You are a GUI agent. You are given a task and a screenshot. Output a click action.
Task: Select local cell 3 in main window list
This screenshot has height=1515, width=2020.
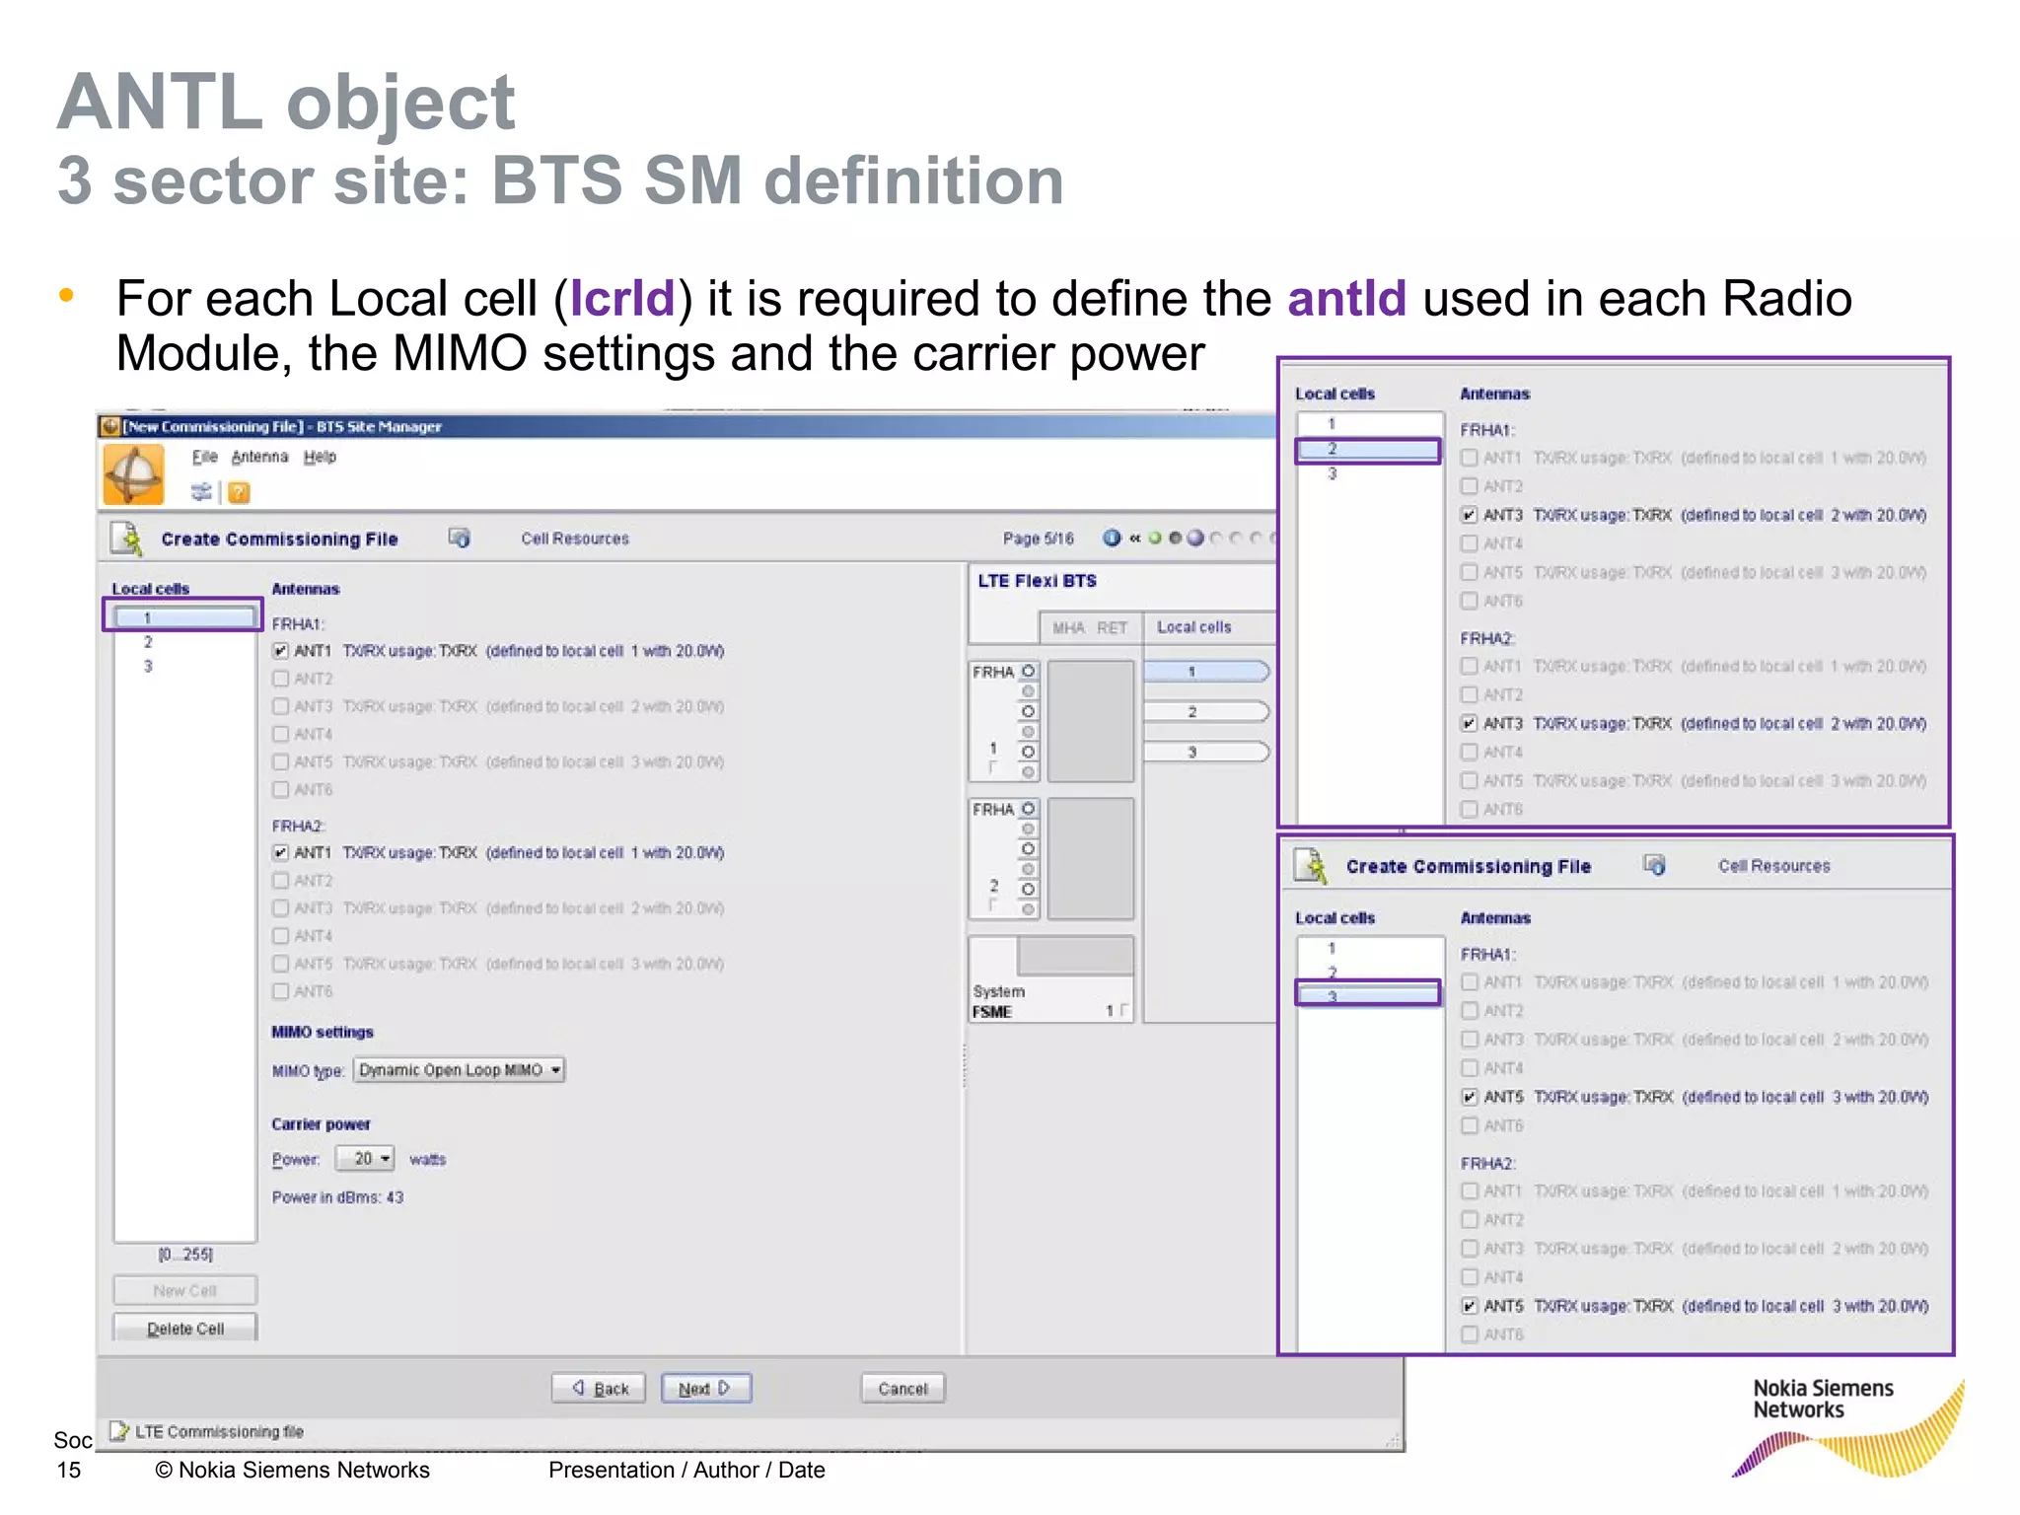coord(183,666)
